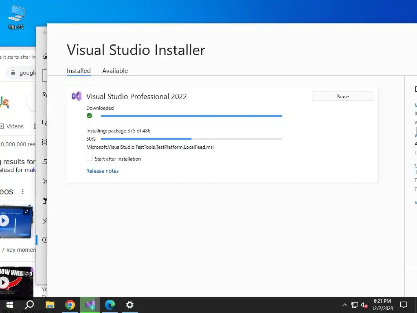This screenshot has width=417, height=313.
Task: Open File Explorer from taskbar
Action: click(x=50, y=305)
